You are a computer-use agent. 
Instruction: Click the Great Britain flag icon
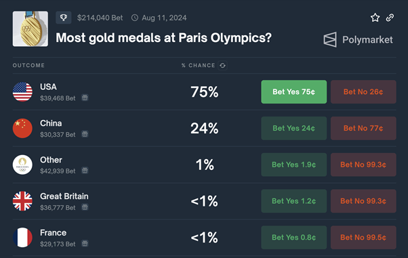(22, 201)
